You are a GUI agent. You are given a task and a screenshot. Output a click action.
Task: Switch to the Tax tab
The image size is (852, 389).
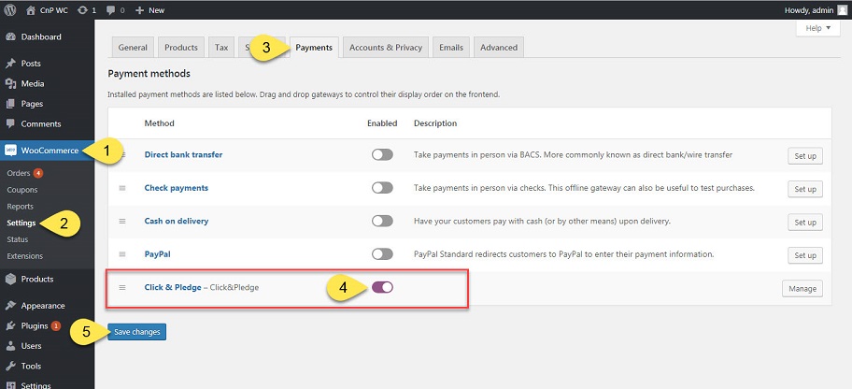(221, 48)
